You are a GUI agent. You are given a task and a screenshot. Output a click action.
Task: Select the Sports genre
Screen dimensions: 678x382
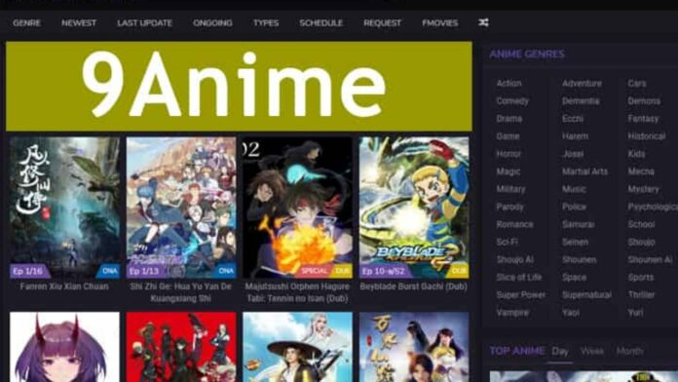point(641,278)
